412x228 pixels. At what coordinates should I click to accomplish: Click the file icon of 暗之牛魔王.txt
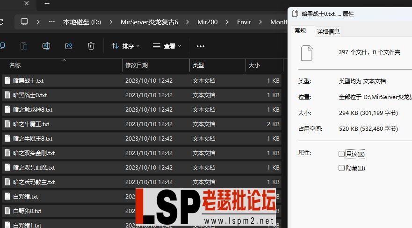click(x=7, y=123)
